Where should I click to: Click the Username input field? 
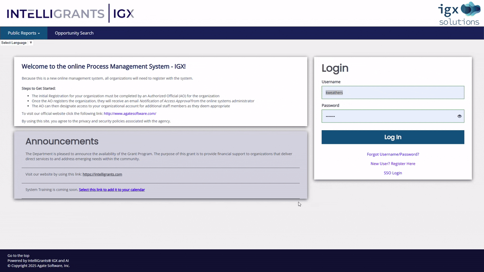[x=393, y=92]
